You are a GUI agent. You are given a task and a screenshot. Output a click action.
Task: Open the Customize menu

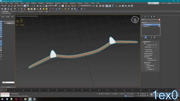73,3
